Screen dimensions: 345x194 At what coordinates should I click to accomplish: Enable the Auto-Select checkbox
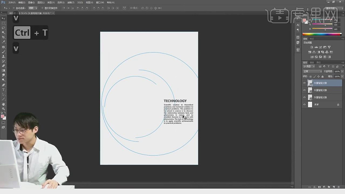(x=14, y=8)
